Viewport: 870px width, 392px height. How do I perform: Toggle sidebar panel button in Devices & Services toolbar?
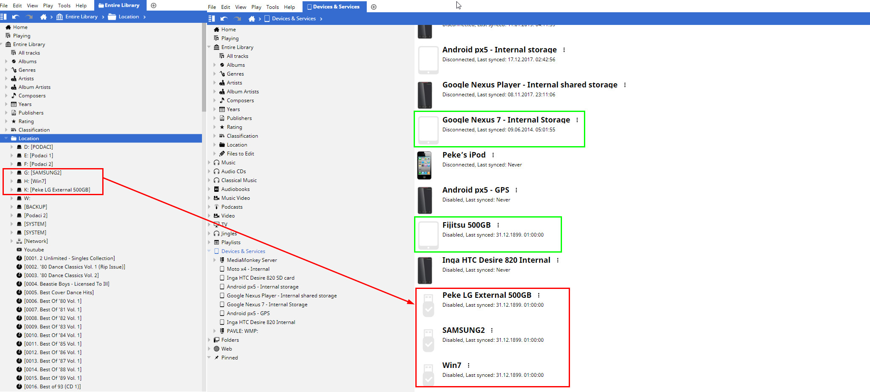coord(212,19)
